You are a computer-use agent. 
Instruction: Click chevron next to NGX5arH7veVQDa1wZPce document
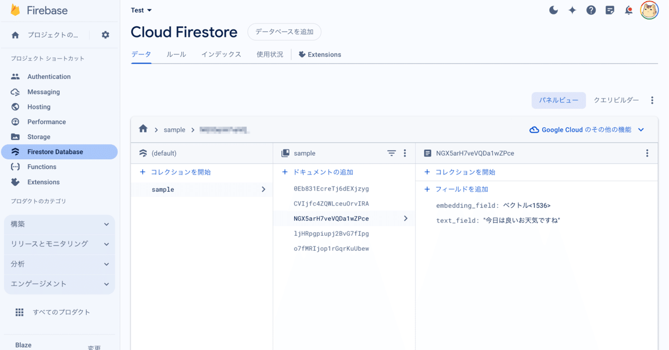pos(406,218)
